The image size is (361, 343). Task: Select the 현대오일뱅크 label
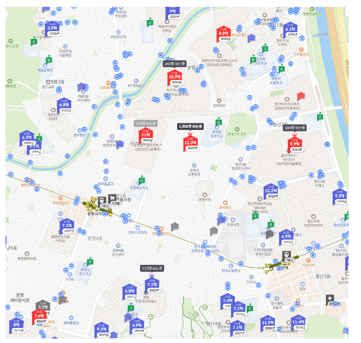[x=231, y=270]
